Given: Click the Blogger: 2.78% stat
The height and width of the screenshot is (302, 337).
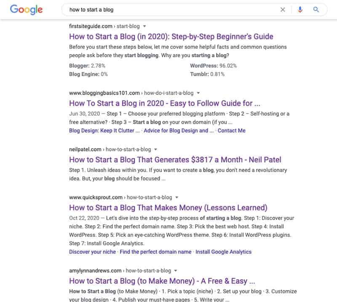Looking at the screenshot, I should tap(87, 66).
